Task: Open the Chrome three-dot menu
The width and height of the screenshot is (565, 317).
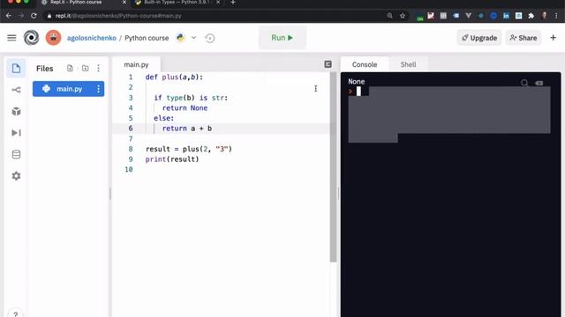Action: (x=557, y=16)
